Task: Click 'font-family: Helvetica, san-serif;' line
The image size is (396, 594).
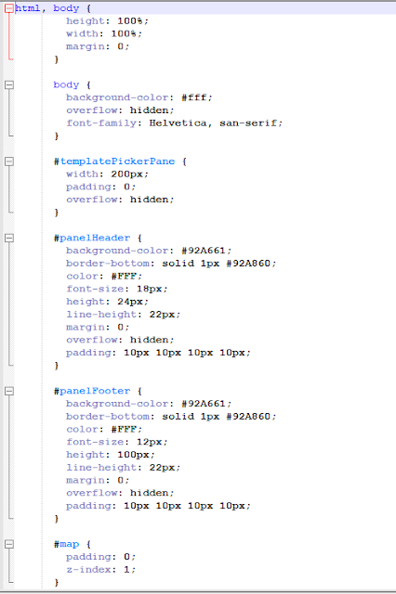Action: click(175, 123)
